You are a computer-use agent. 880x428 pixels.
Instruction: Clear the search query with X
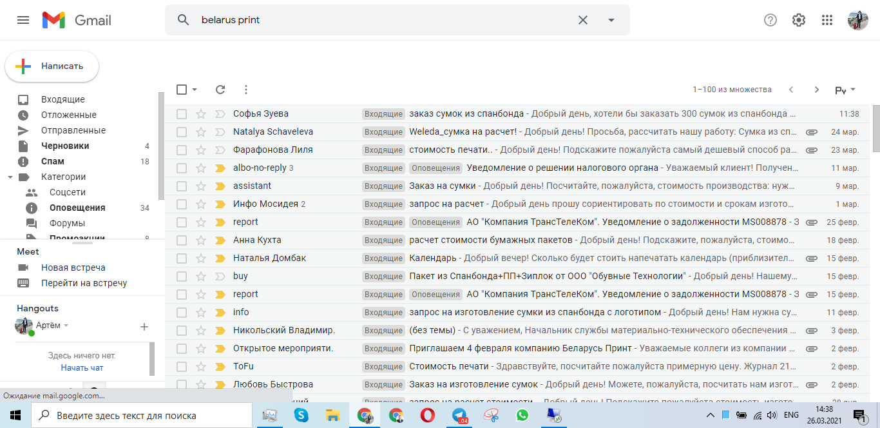point(583,20)
